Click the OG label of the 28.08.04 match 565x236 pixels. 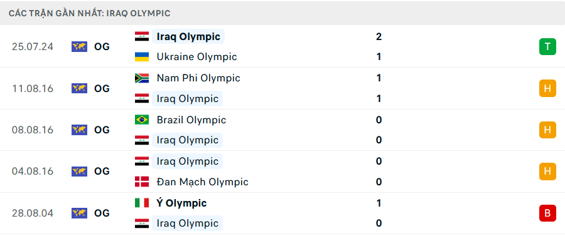tap(102, 213)
